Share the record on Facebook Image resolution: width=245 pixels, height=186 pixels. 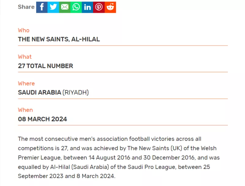click(42, 7)
